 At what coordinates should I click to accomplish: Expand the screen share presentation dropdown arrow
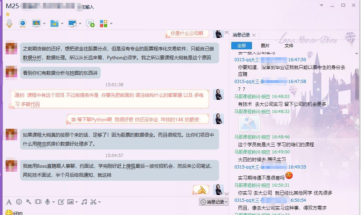pos(44,24)
